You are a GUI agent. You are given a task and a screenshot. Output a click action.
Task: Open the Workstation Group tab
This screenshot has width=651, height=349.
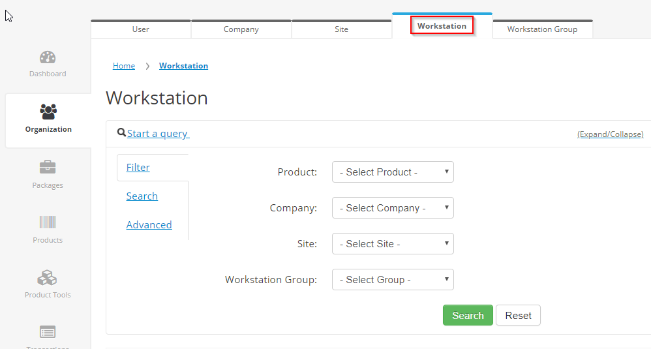tap(542, 29)
